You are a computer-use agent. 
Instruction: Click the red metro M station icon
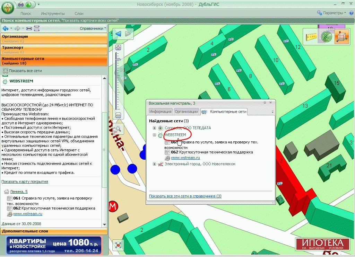coord(113,206)
